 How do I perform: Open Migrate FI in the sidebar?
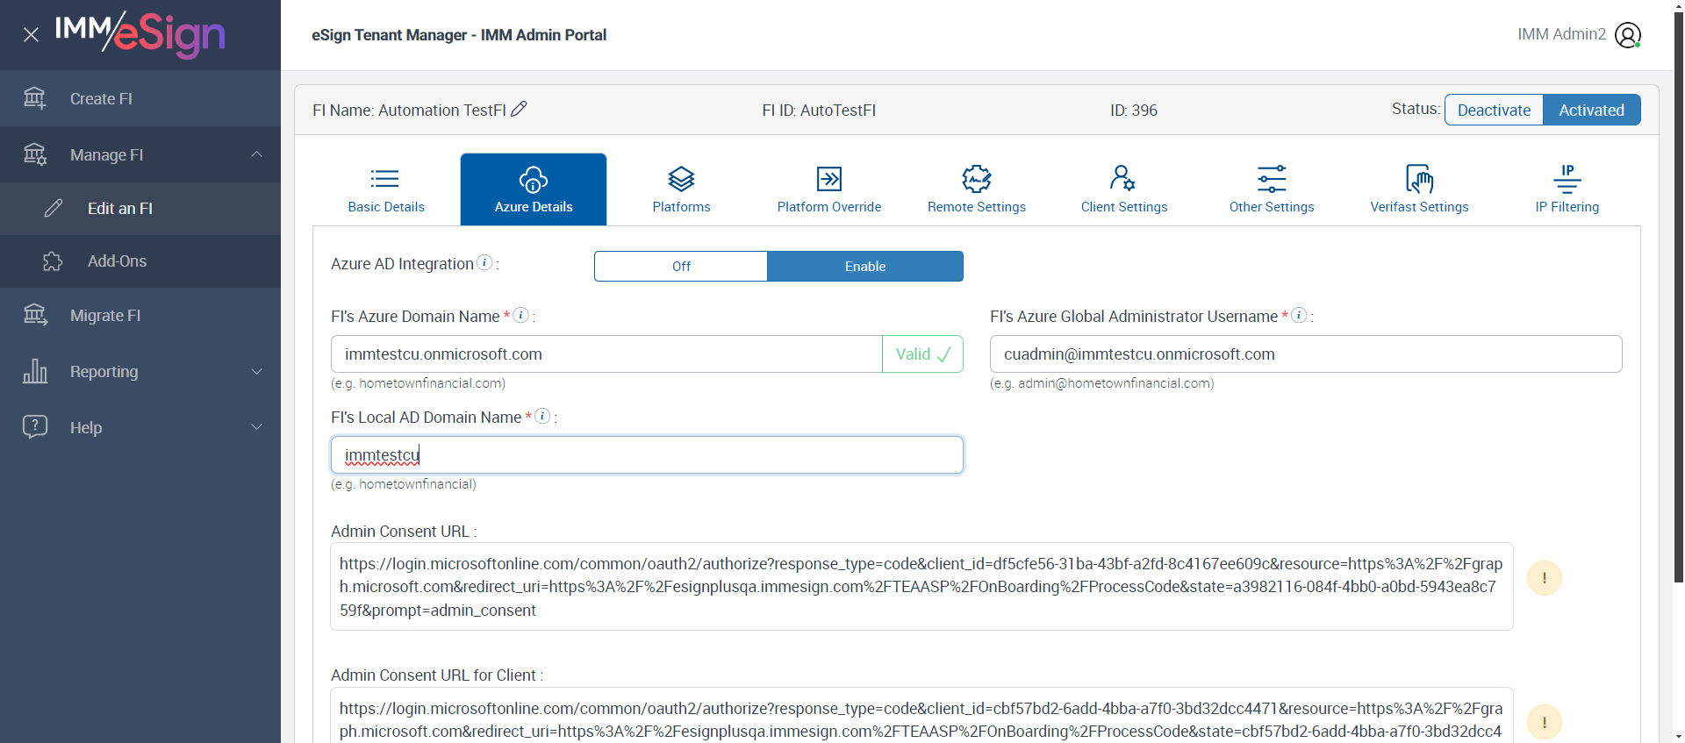pos(140,316)
